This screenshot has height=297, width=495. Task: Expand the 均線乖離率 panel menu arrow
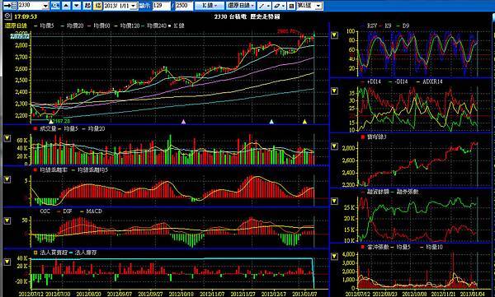[7, 179]
